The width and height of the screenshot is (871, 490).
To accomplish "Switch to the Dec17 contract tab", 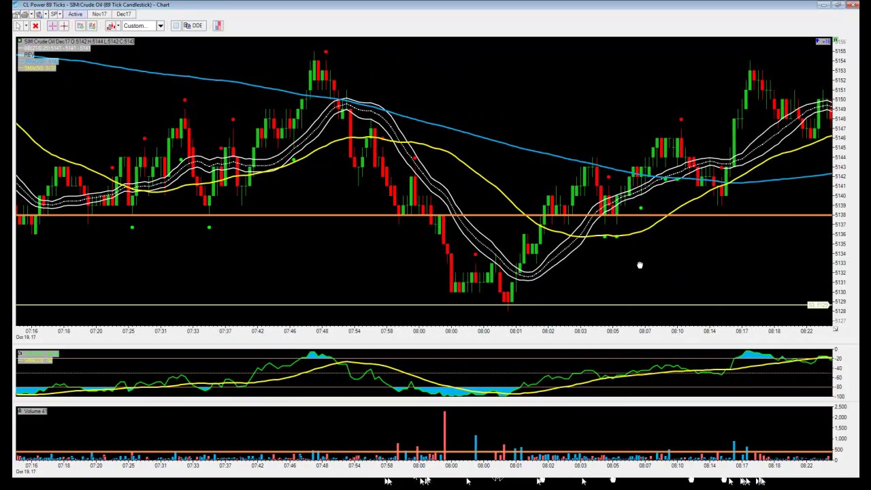I will 124,14.
